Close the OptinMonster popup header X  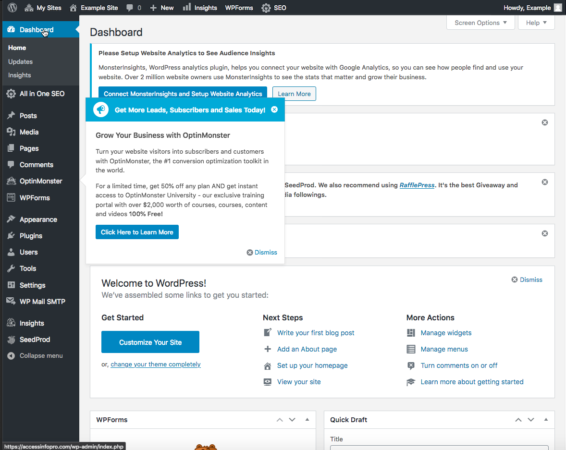(274, 109)
